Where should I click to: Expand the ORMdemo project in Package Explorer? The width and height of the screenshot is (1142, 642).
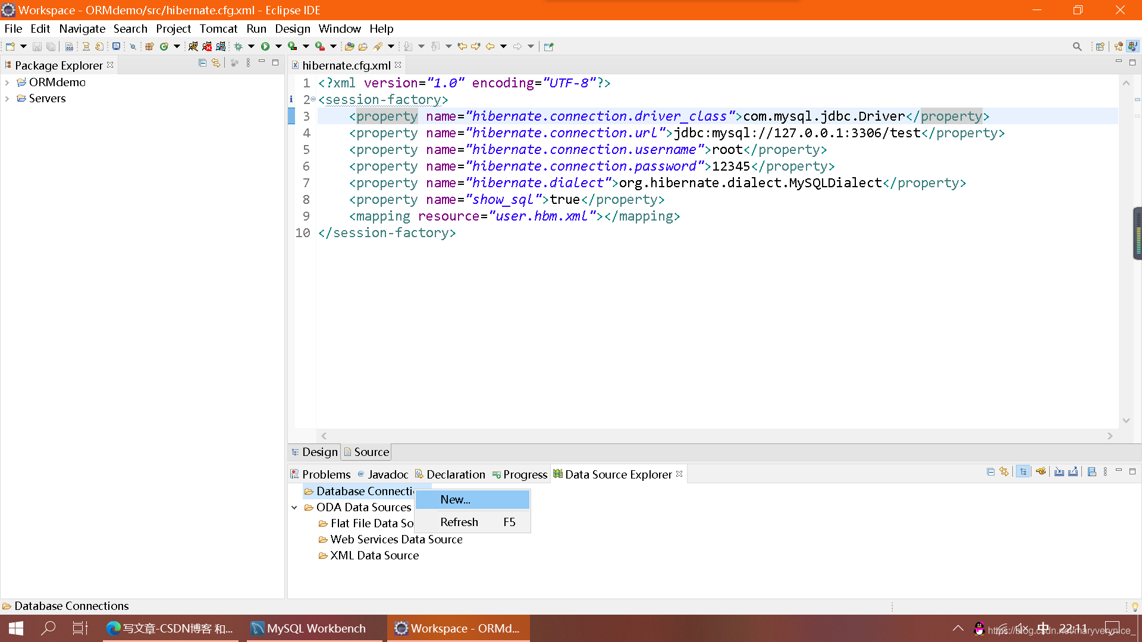(8, 81)
